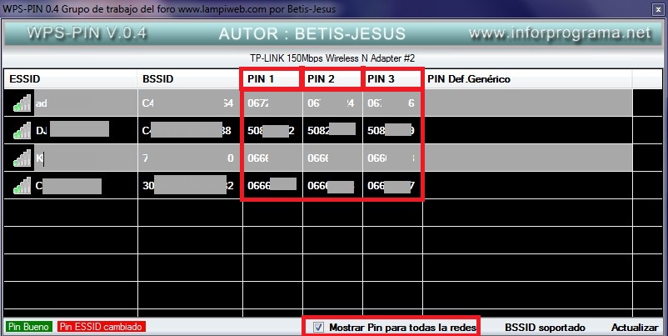This screenshot has width=668, height=336.
Task: Toggle 'Mostrar Pin para todas la redes' checkbox
Action: coord(318,328)
